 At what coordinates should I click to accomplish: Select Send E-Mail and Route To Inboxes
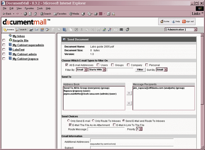point(124,121)
